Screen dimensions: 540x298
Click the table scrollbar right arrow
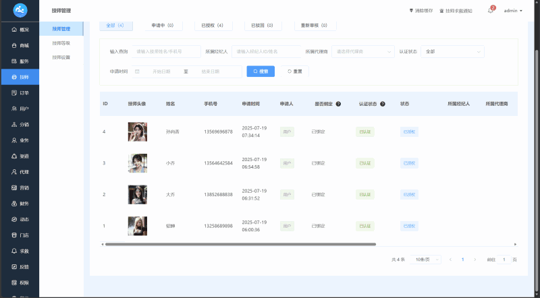[515, 244]
